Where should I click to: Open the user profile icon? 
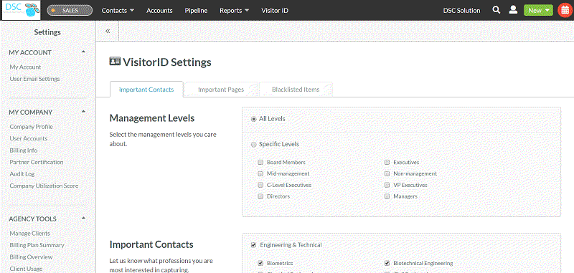tap(513, 10)
